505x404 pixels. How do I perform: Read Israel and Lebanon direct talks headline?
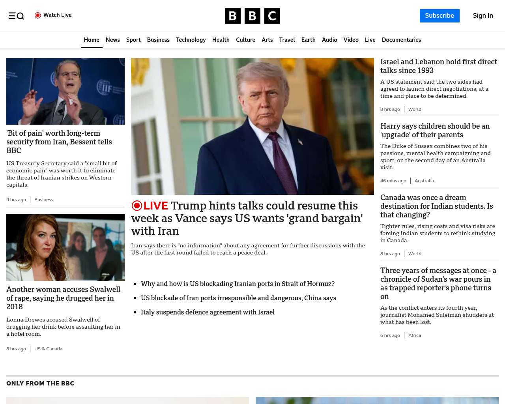click(439, 66)
